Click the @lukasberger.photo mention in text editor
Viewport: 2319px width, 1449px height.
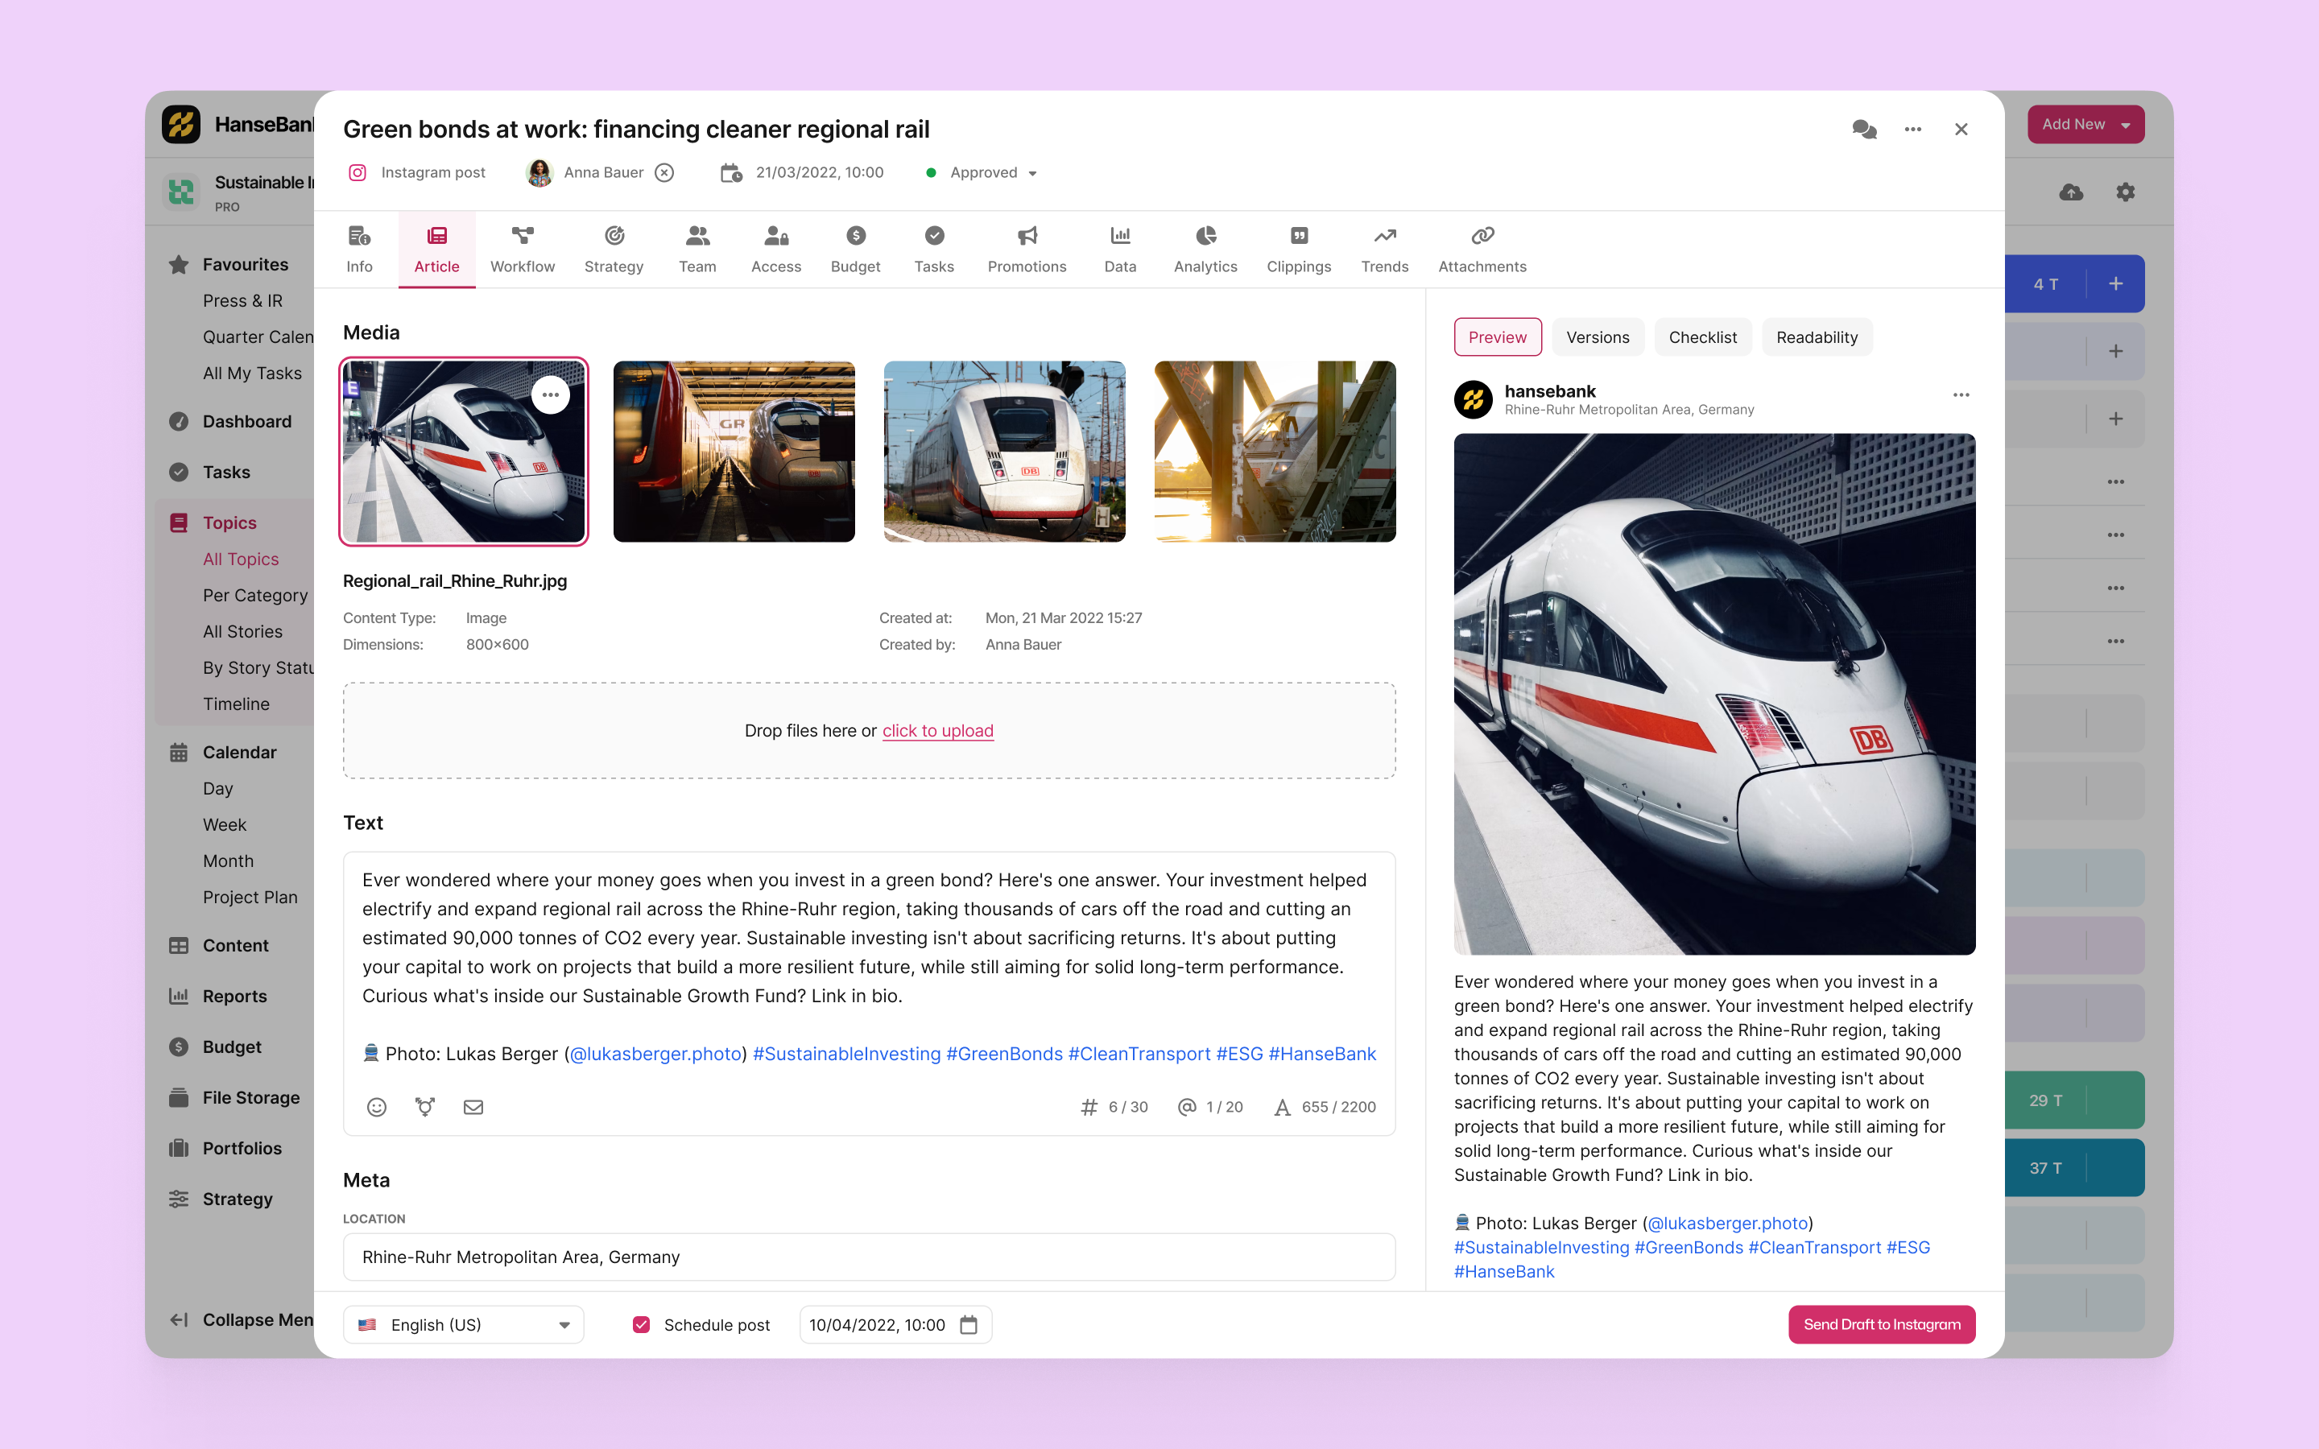point(655,1053)
